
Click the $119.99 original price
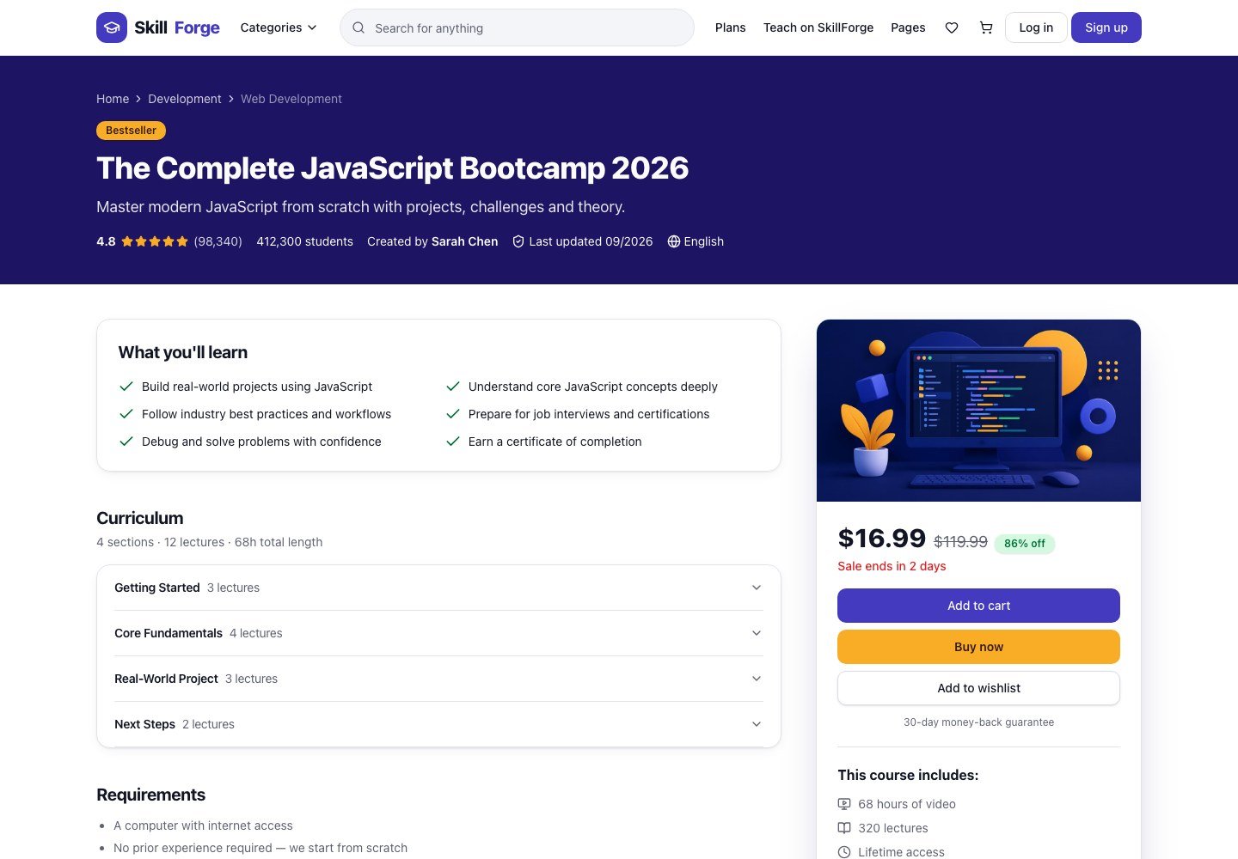[x=961, y=542]
